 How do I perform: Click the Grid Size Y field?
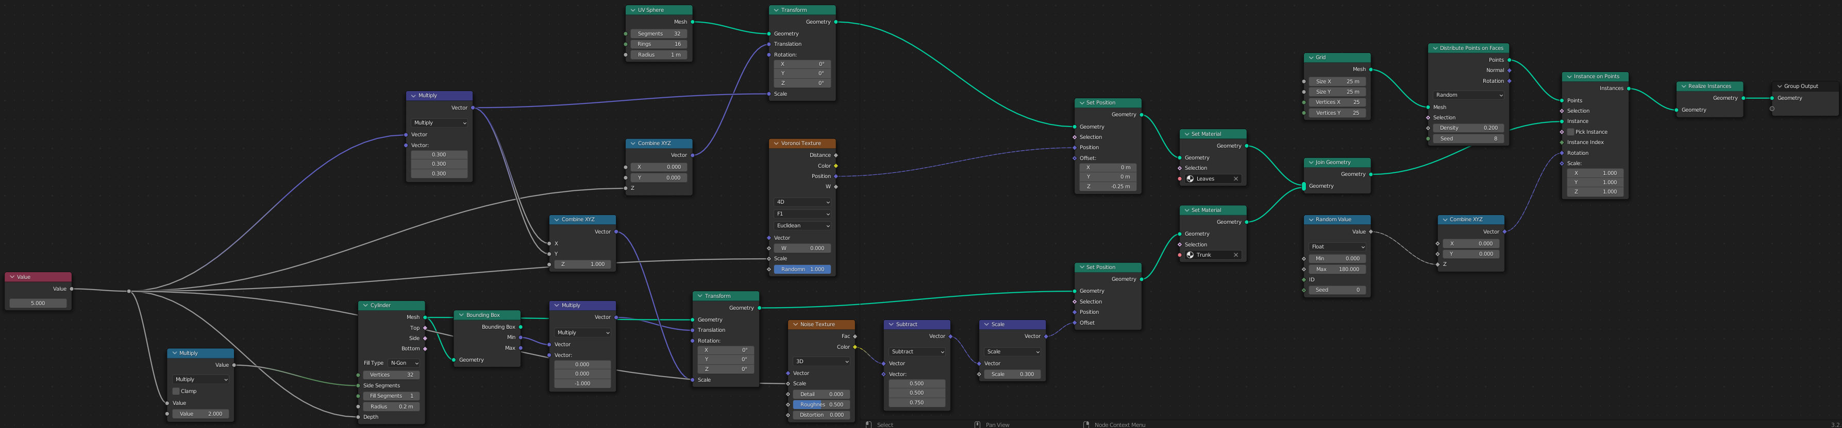coord(1337,92)
